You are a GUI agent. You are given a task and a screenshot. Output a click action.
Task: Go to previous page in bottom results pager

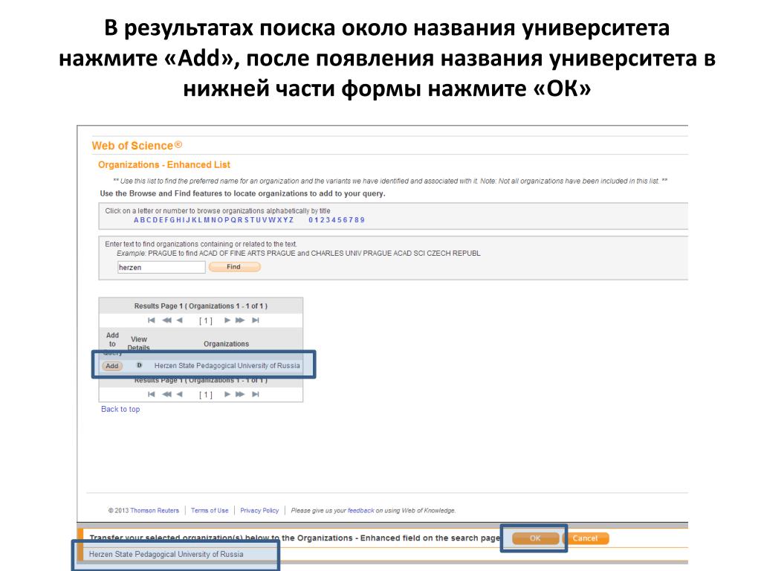click(x=180, y=394)
